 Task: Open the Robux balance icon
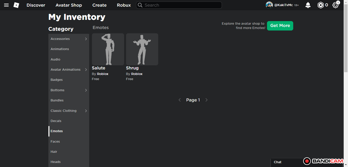click(x=320, y=5)
